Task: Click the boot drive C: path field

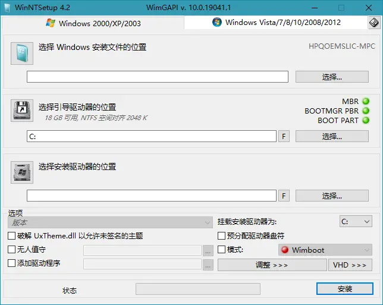Action: pyautogui.click(x=152, y=136)
